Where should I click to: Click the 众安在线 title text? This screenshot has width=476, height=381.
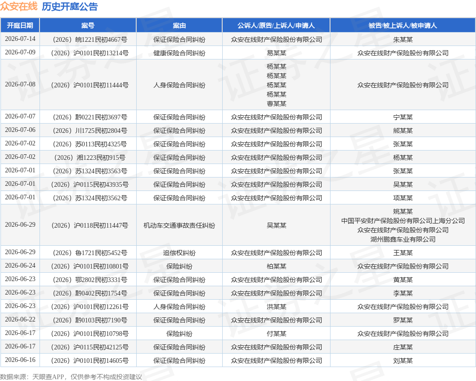tap(19, 7)
